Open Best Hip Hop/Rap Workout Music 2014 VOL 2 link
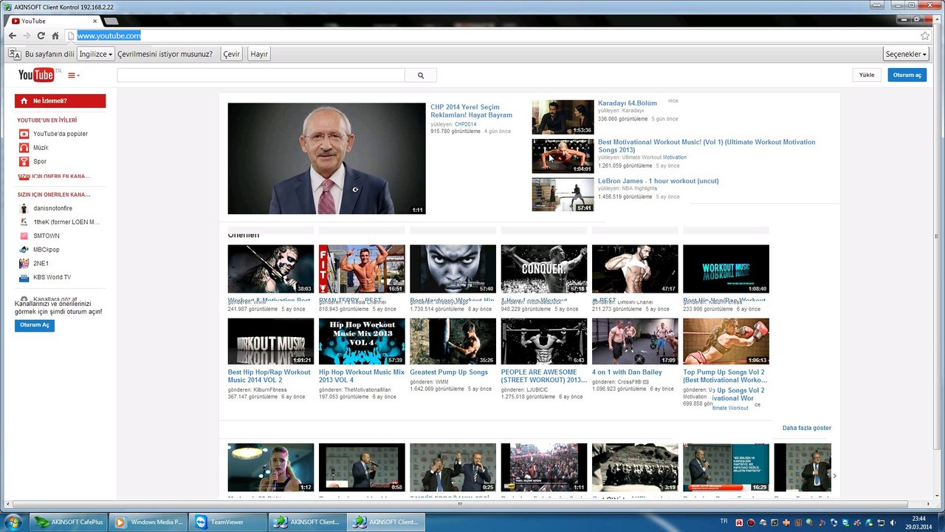Screen dimensions: 945x532 coord(269,376)
